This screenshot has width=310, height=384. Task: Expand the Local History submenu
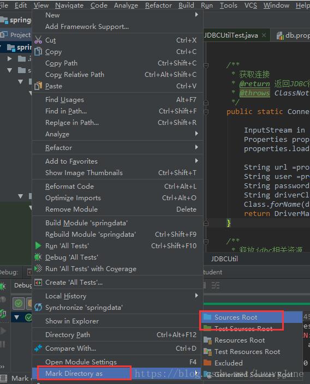click(196, 295)
